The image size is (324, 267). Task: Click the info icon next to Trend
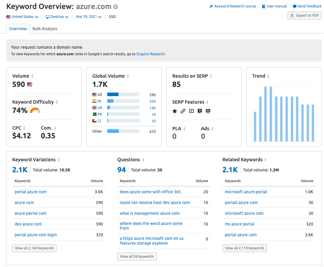pos(268,76)
